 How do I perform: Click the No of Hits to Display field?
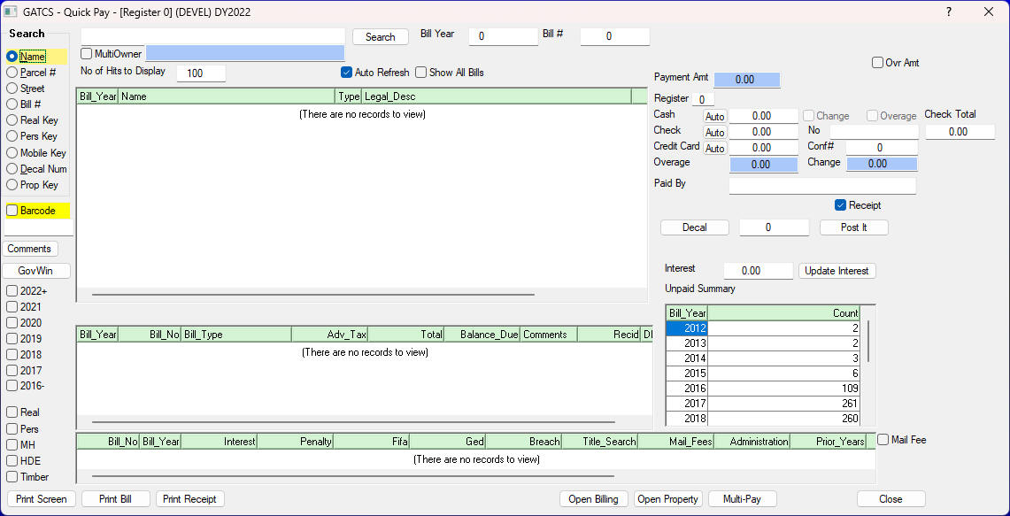[x=201, y=73]
